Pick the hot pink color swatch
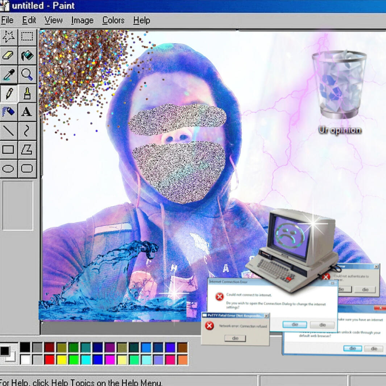Image resolution: width=386 pixels, height=386 pixels. coord(170,360)
